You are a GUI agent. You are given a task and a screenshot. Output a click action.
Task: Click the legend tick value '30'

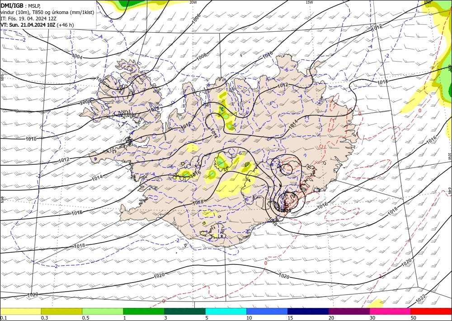tap(372, 318)
